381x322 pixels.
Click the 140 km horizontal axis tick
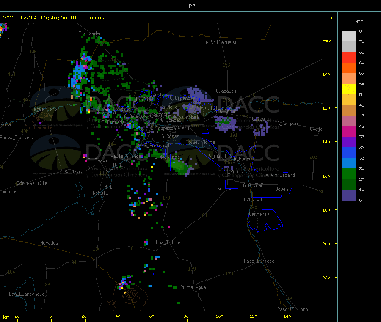(x=287, y=316)
